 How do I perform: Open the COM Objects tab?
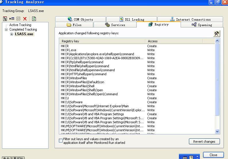(80, 19)
